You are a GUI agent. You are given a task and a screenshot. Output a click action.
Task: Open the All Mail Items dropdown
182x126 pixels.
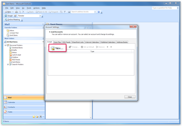[x=43, y=42]
